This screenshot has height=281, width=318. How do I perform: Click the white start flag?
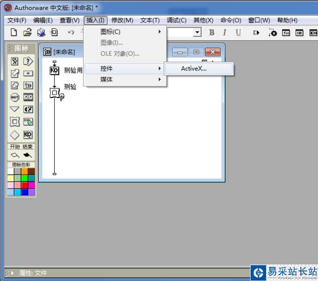15,155
